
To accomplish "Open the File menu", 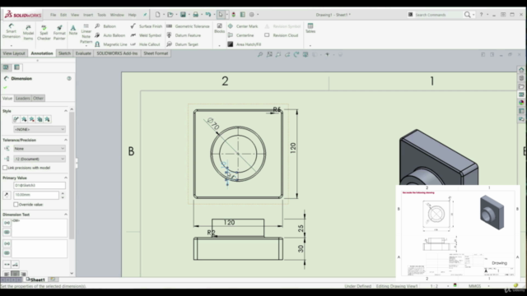I will tap(53, 15).
